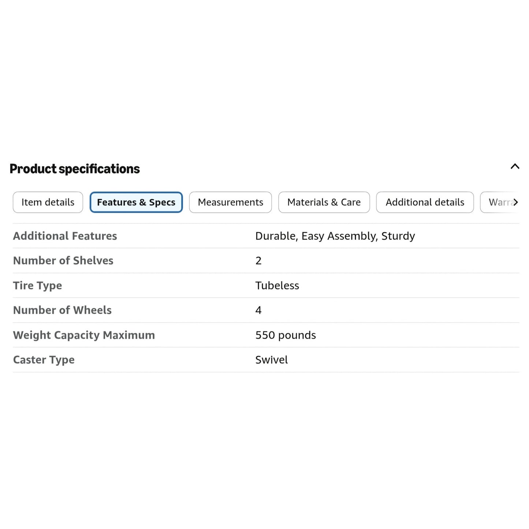
Task: Show the Additional details tab
Action: (425, 202)
